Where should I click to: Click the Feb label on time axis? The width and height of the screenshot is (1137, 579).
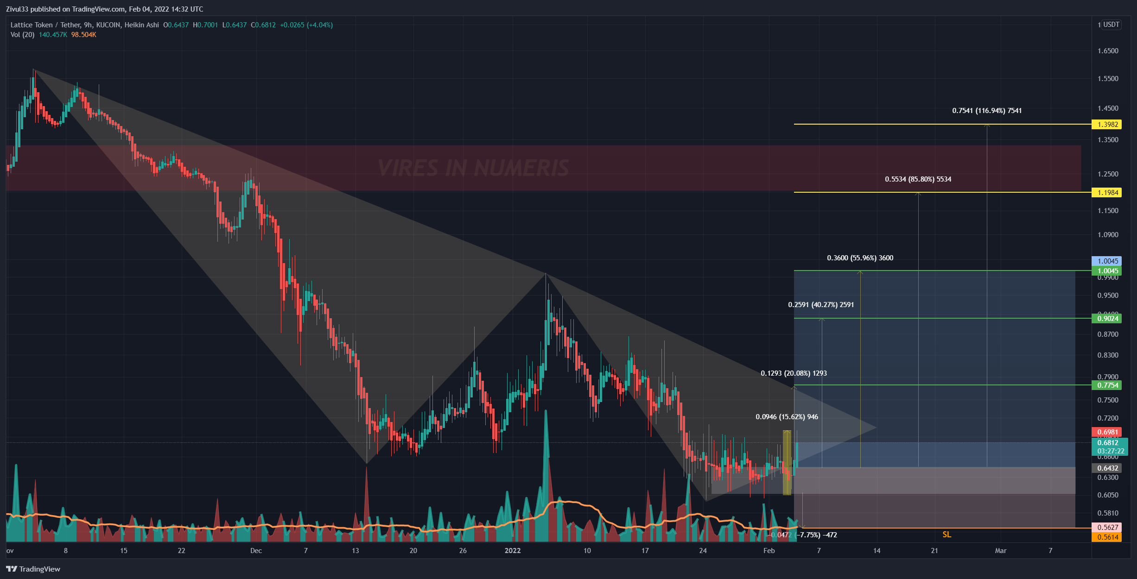pos(769,551)
